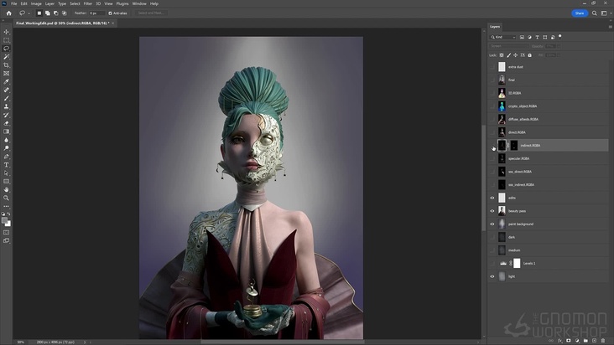Select the Blur tool
The width and height of the screenshot is (614, 345).
pos(6,140)
